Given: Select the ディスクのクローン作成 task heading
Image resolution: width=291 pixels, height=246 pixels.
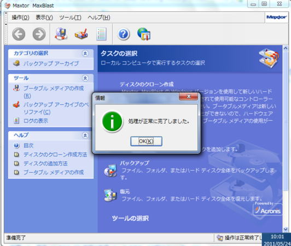Looking at the screenshot, I should click(x=147, y=84).
